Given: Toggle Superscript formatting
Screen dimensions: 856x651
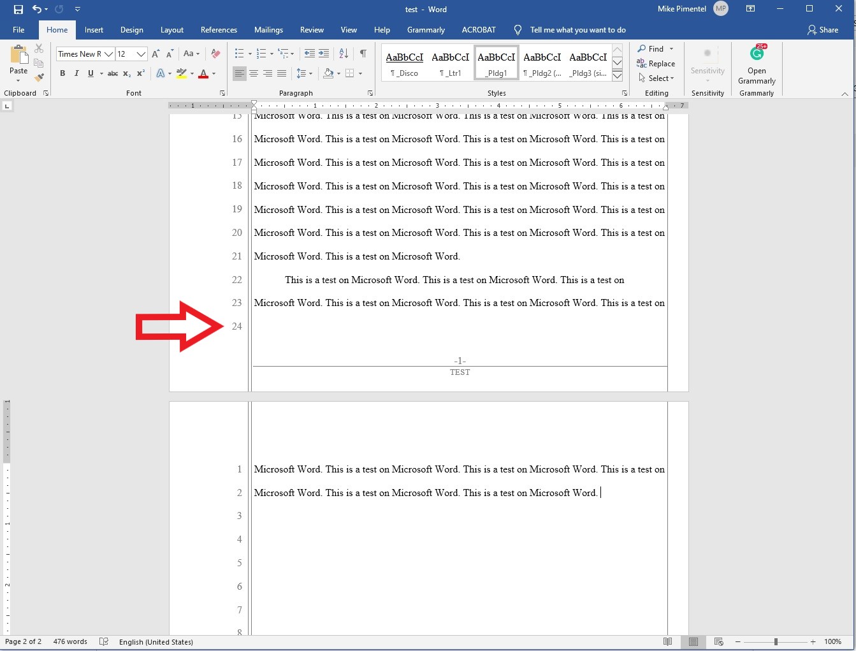Looking at the screenshot, I should 141,73.
